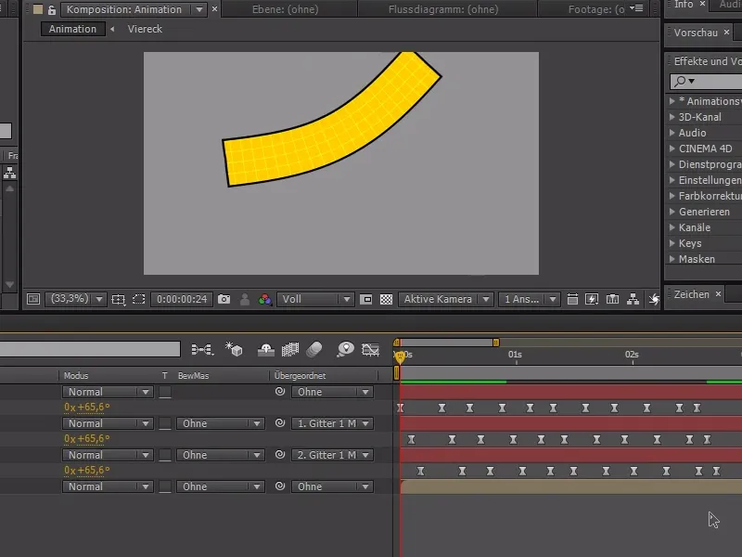Click the timeline layer search field
This screenshot has height=557, width=742.
tap(90, 349)
